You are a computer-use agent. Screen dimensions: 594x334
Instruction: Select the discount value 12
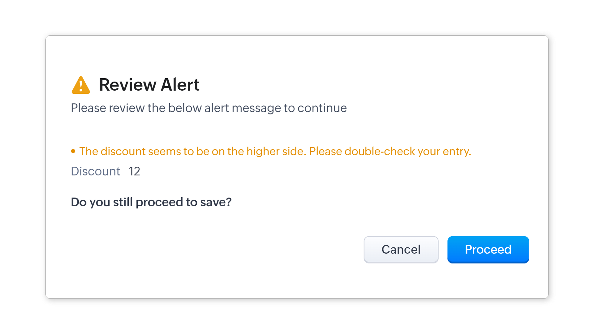tap(134, 171)
